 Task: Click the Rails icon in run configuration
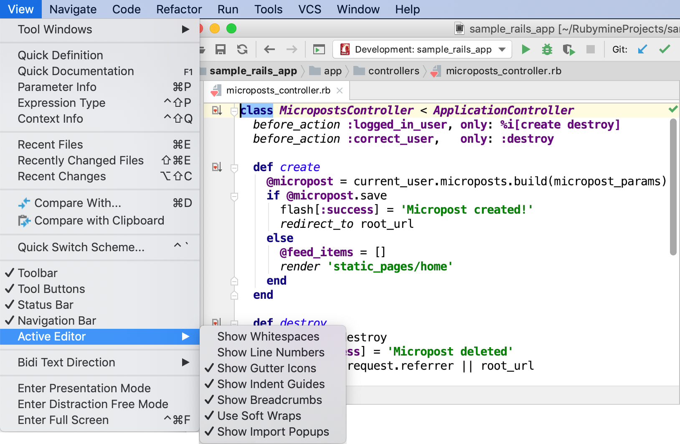(345, 50)
